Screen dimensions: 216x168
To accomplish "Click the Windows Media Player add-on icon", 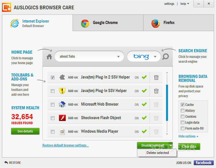I will coord(62,132).
